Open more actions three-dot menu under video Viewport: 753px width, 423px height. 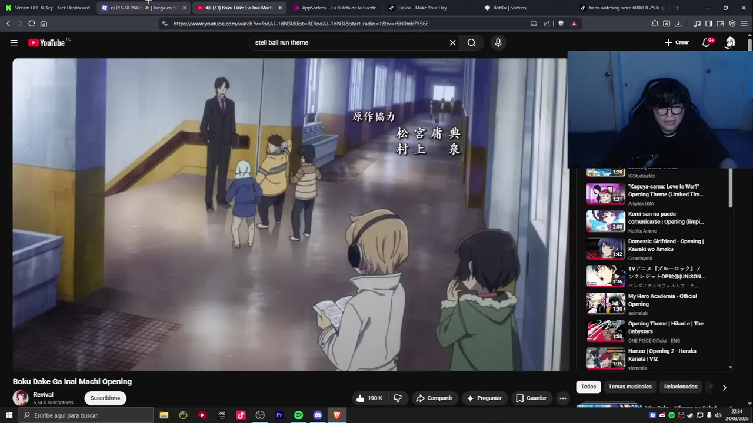pos(562,398)
